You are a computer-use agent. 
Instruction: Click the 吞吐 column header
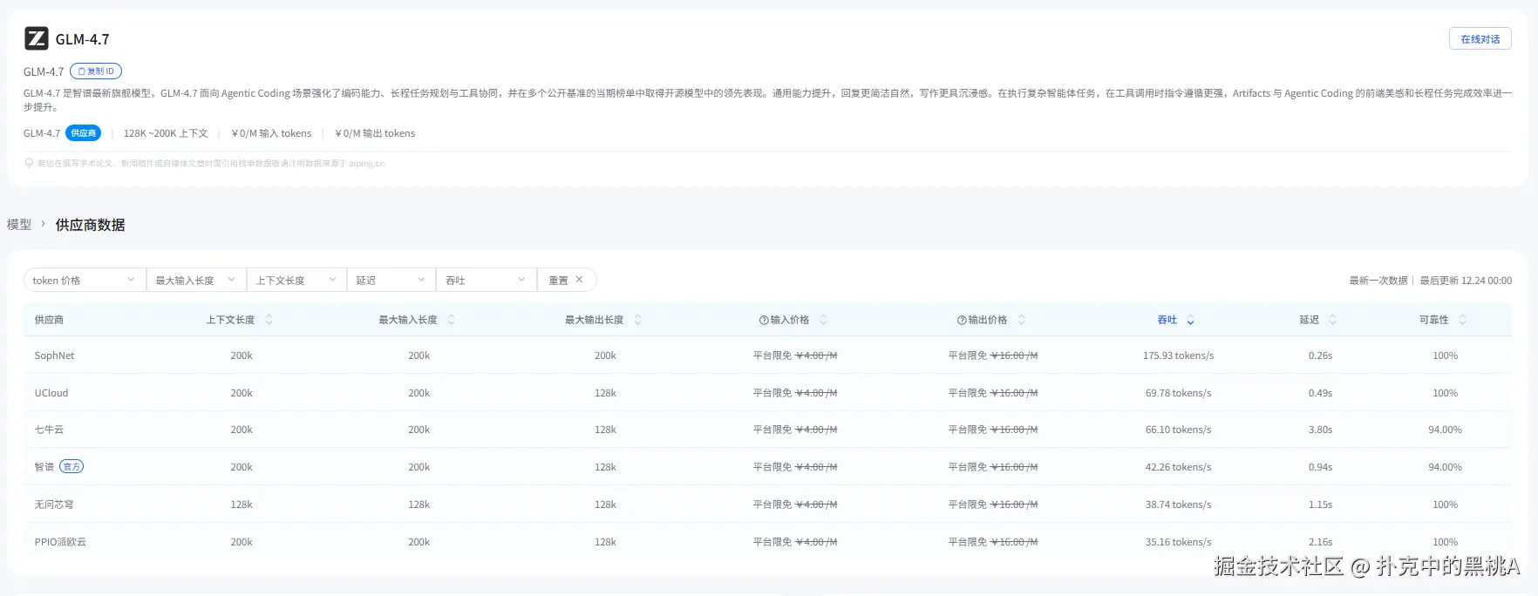pos(1167,320)
